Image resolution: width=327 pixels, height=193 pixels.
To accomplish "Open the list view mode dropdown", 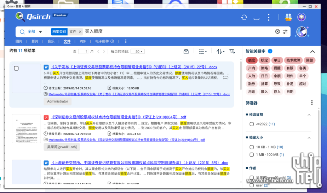I will (x=202, y=51).
